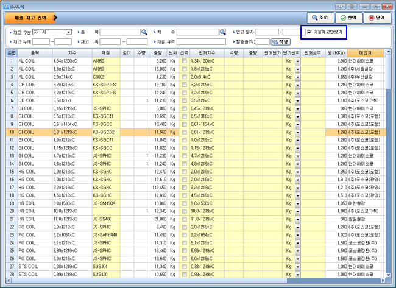Click horizontal scrollbar right arrow
The image size is (396, 288).
click(383, 281)
